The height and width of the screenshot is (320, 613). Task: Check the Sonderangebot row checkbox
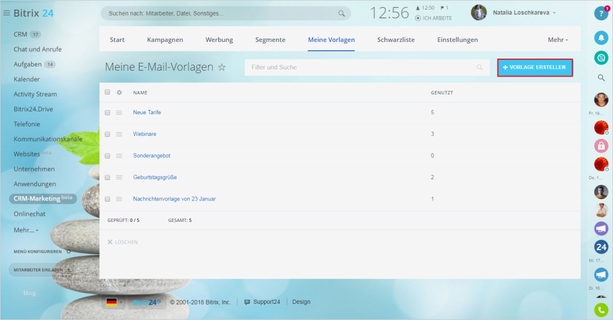108,156
